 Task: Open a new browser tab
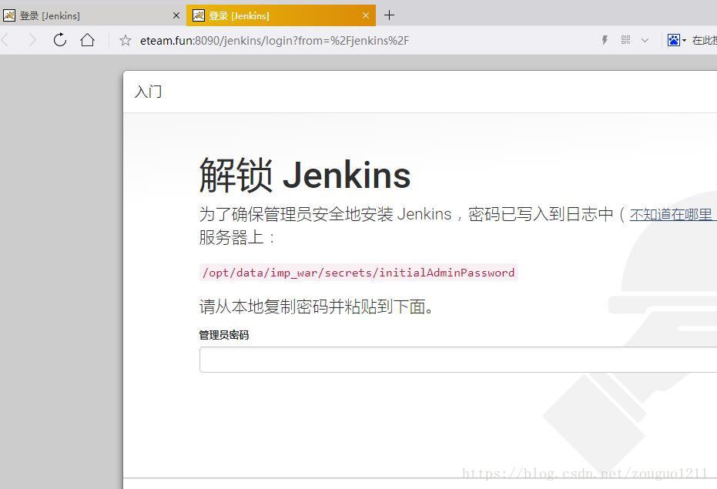389,15
